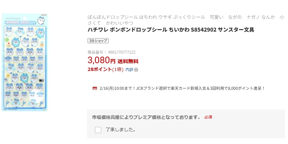Click the 39ショップ badge
288x144 pixels.
[x=98, y=41]
